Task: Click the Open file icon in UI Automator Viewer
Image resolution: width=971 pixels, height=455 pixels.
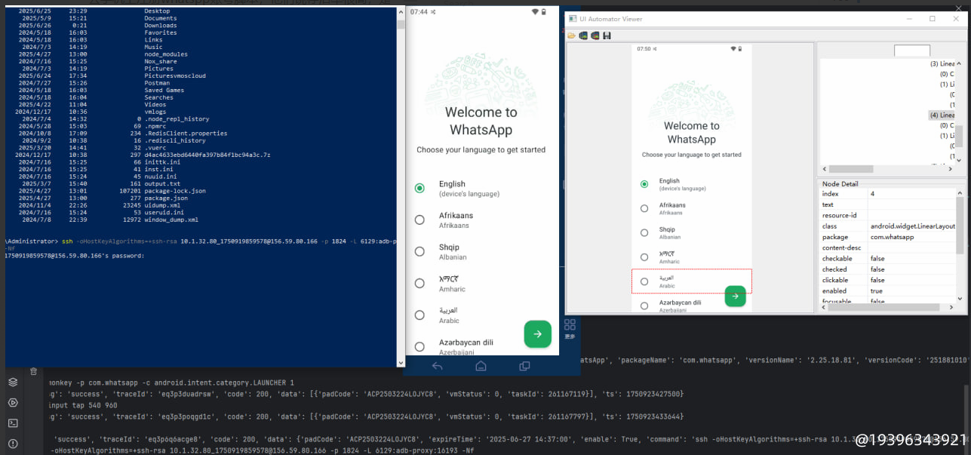Action: 572,35
